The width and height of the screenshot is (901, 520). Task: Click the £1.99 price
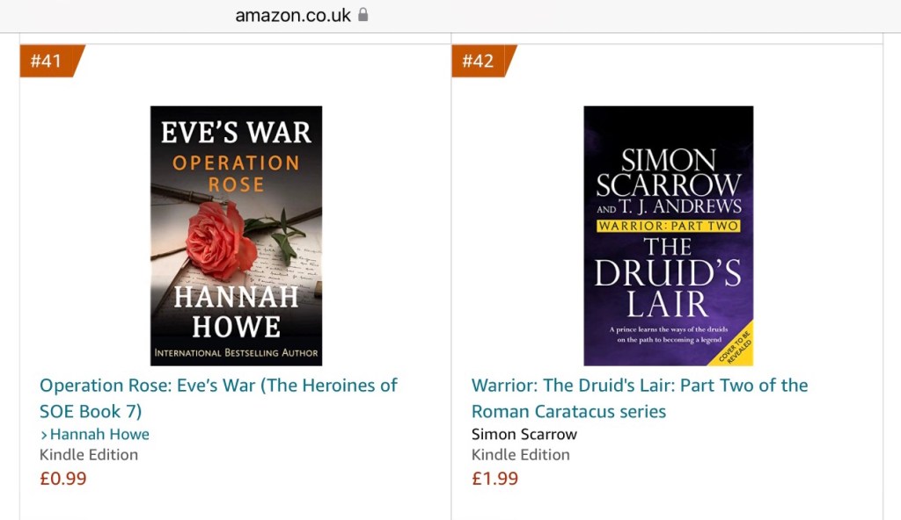point(495,479)
